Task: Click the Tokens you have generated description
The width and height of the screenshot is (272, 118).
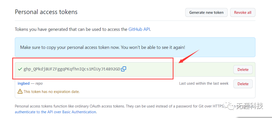Action: point(83,29)
